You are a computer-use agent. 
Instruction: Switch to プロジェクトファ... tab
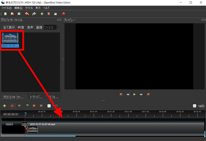click(x=13, y=97)
